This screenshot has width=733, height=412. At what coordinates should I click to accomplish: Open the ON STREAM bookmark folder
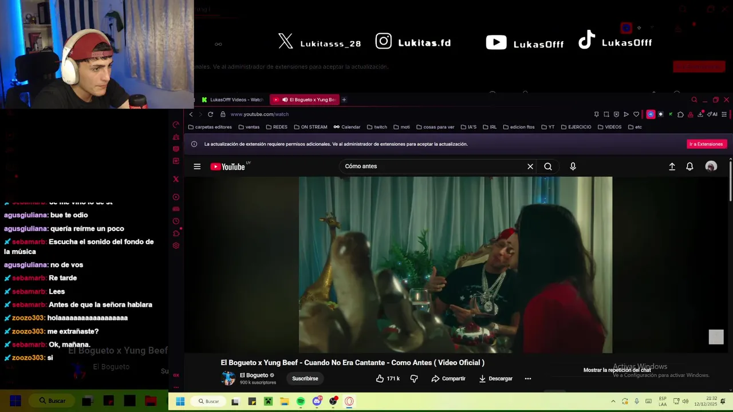click(310, 127)
